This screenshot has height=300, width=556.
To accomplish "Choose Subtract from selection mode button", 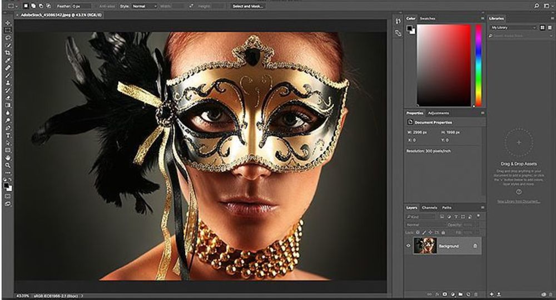I will click(x=41, y=6).
